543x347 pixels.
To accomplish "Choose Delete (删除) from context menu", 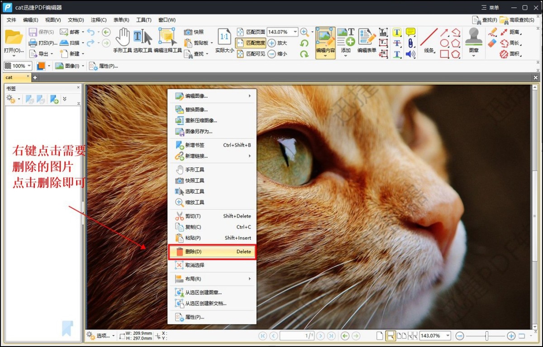I will [212, 252].
